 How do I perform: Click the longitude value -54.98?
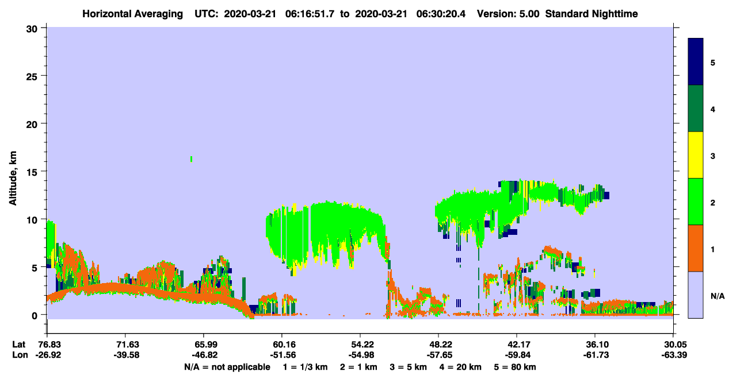360,355
